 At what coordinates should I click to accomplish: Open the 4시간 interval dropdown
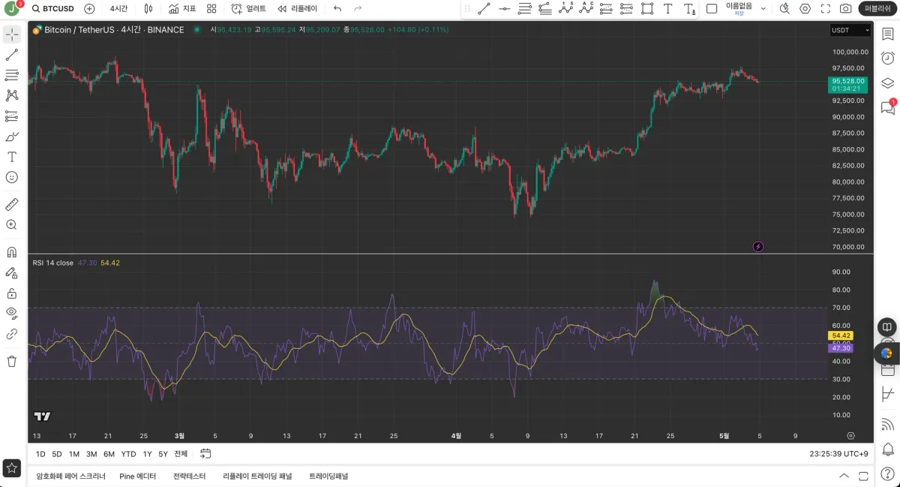tap(118, 9)
